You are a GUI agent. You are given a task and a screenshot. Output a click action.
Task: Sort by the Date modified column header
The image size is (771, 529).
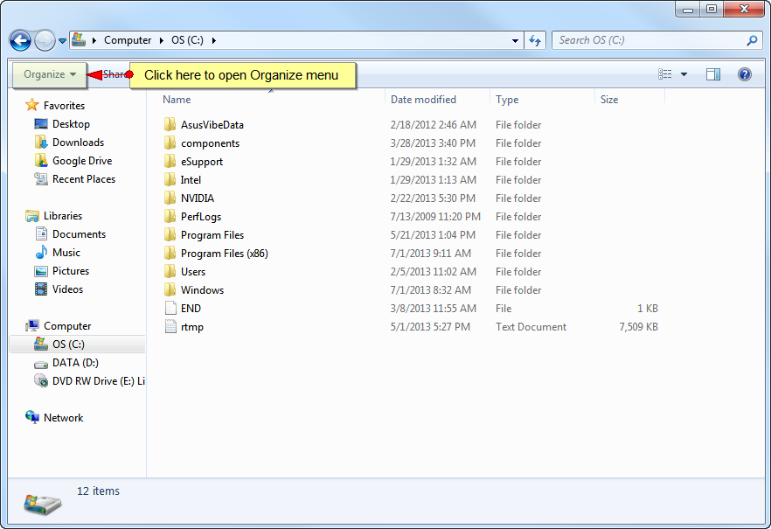click(x=423, y=100)
